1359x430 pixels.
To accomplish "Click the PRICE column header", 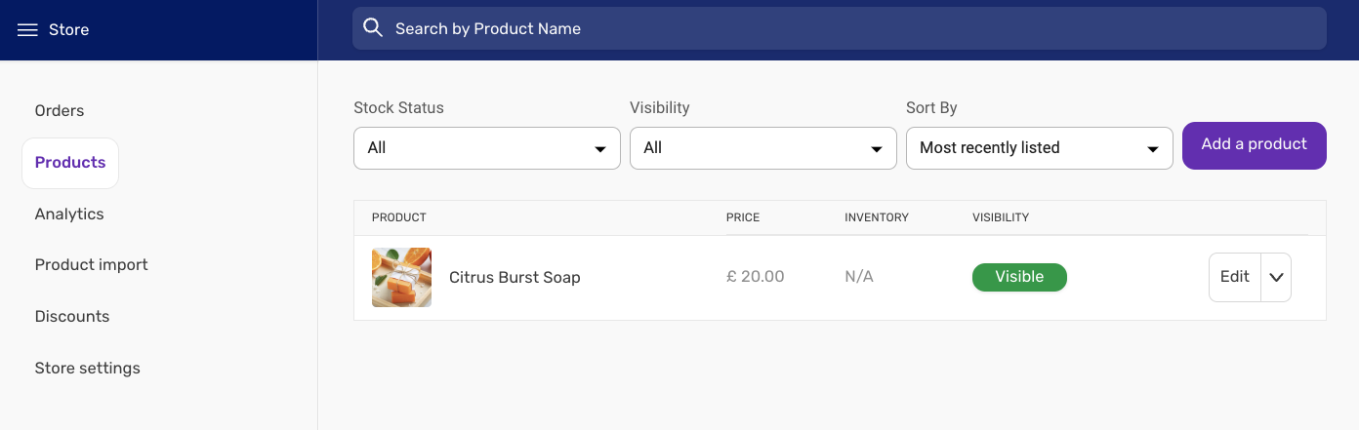I will click(743, 217).
